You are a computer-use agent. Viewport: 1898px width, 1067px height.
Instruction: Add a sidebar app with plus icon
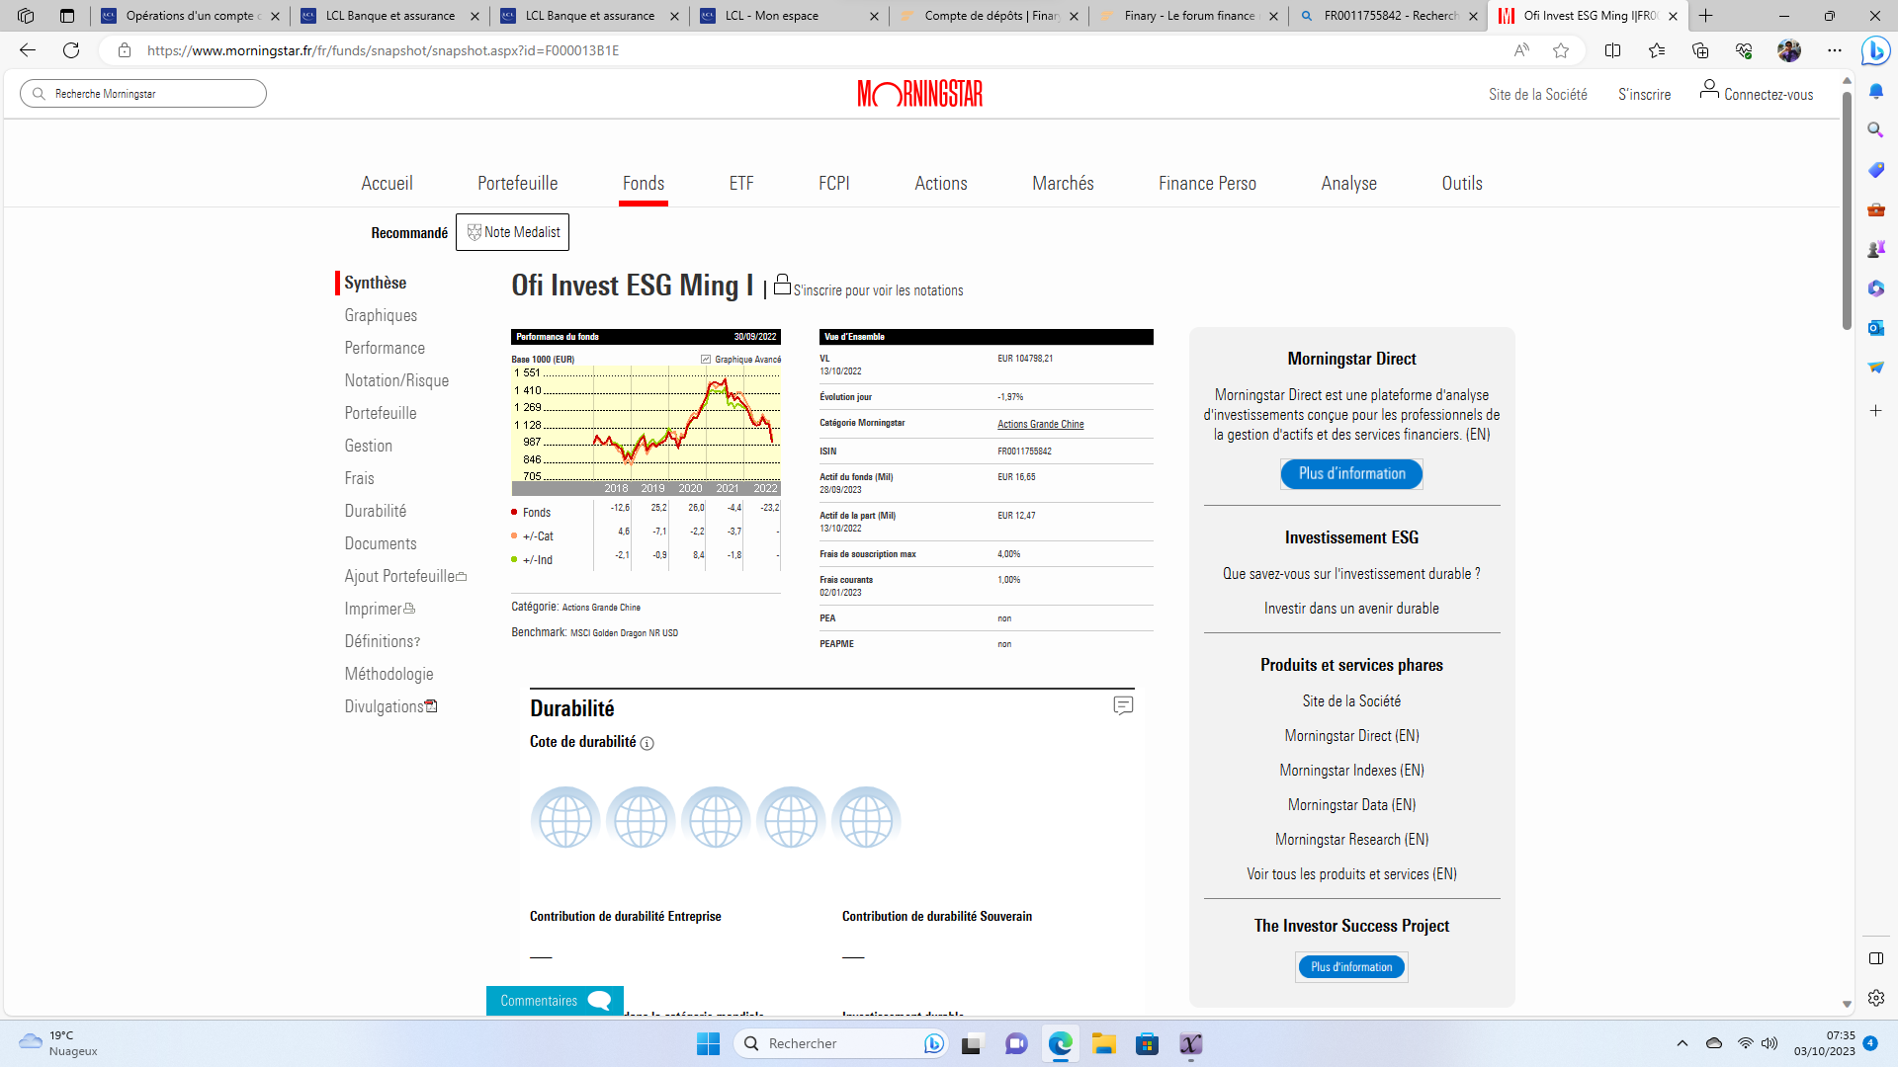(x=1876, y=410)
